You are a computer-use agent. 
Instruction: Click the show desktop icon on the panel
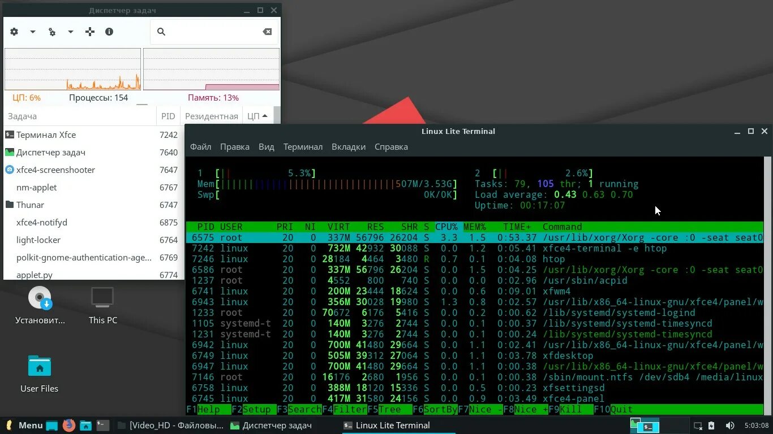tap(52, 426)
